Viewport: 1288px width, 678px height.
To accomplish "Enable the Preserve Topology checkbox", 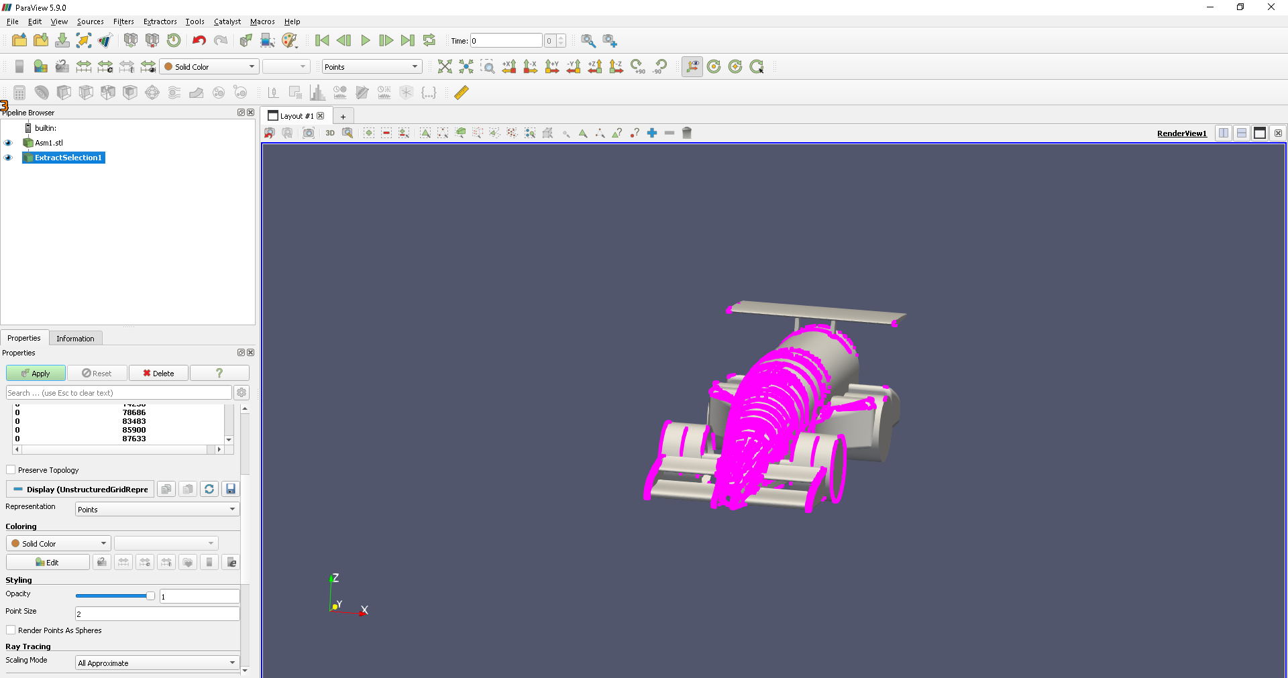I will pos(11,470).
